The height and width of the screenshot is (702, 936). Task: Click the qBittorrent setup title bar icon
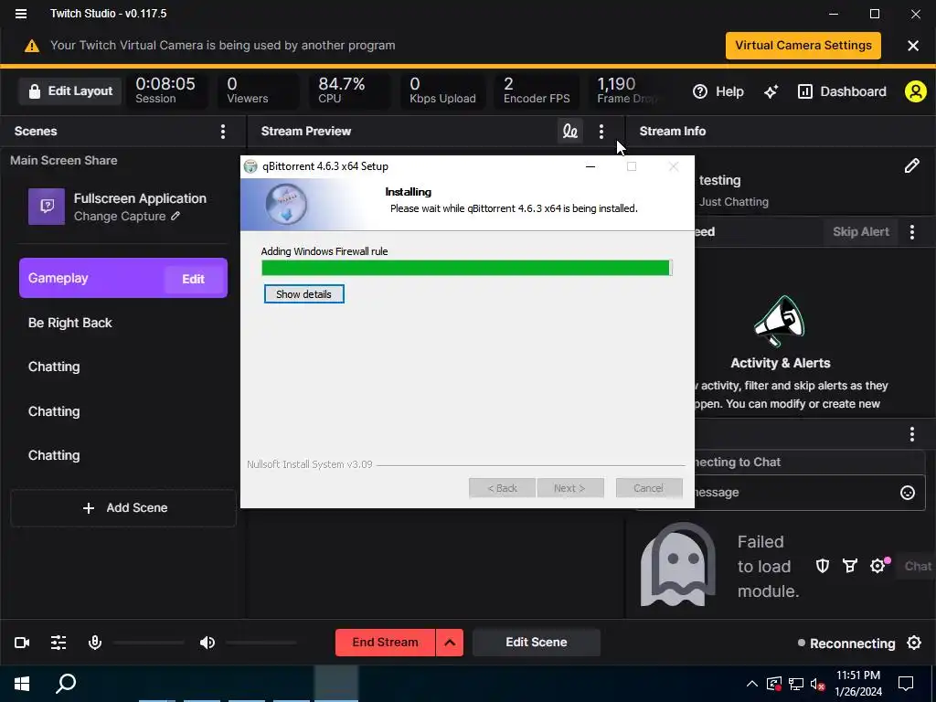(250, 166)
